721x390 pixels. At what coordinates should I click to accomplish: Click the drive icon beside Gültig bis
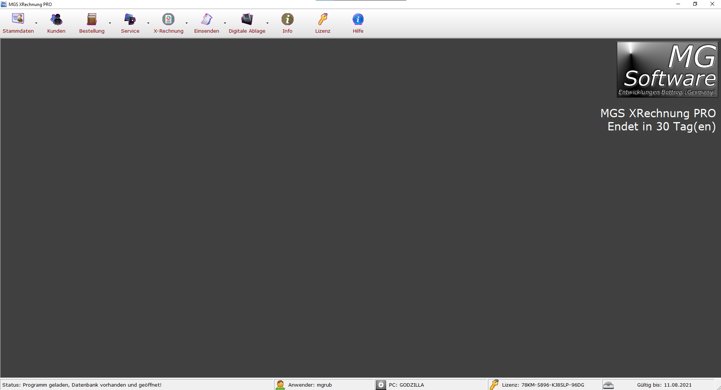[608, 385]
